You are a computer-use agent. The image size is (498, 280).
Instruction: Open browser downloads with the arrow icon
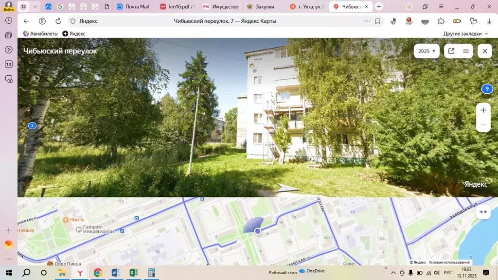point(489,21)
